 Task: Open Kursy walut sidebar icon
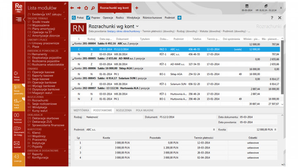(17, 101)
